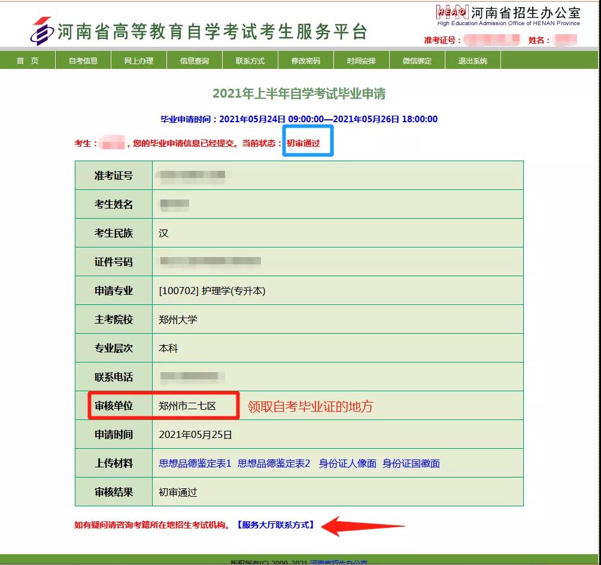
Task: Click the 2021年上半年自学考试毕业申请 page heading
Action: pos(299,93)
